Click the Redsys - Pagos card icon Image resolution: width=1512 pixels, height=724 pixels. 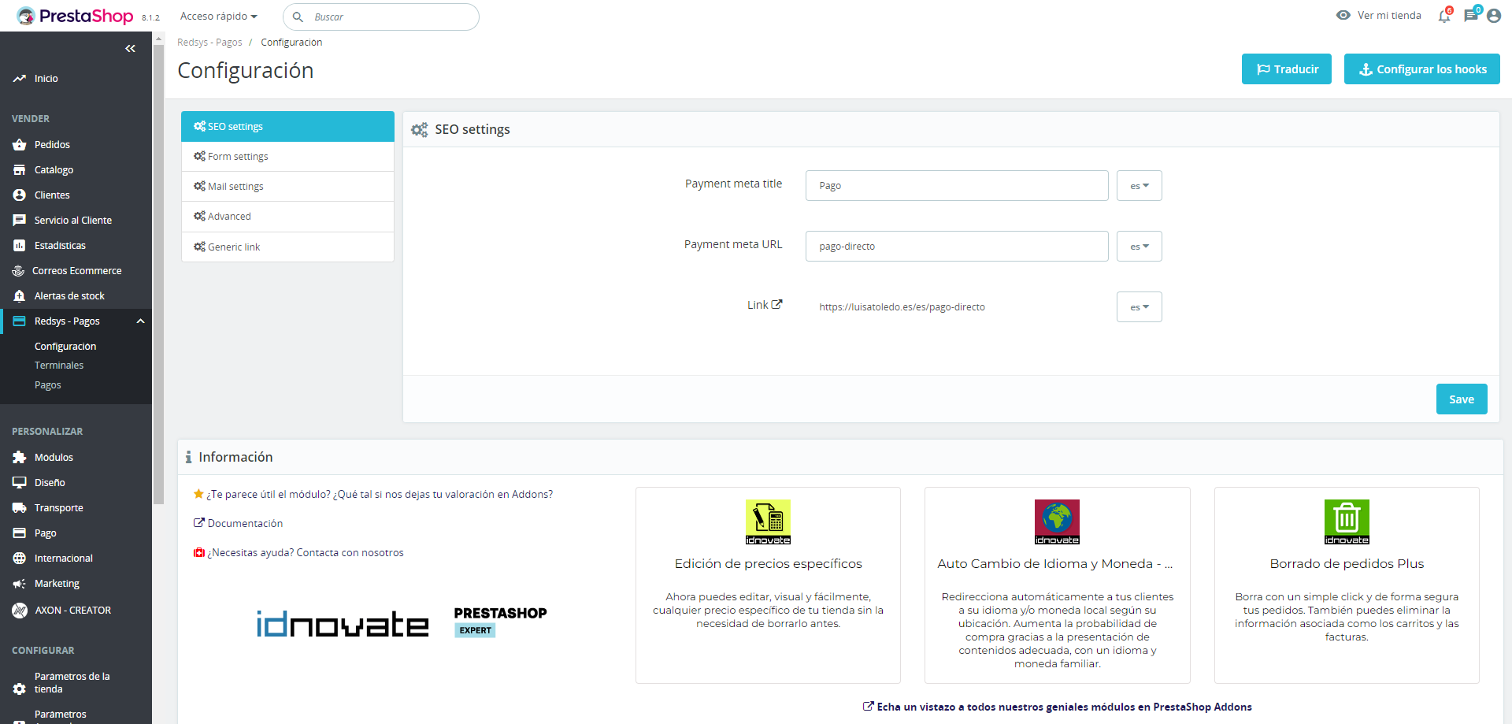20,321
